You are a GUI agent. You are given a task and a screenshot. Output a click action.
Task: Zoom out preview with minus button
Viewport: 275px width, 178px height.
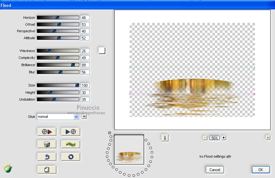205,138
